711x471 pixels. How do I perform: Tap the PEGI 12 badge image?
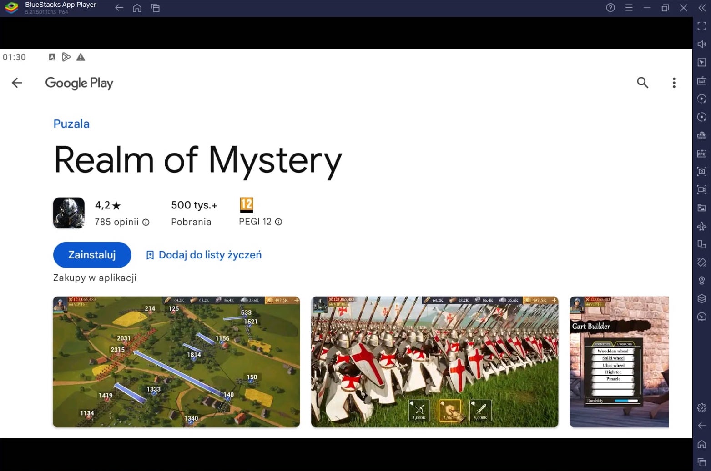click(x=246, y=205)
